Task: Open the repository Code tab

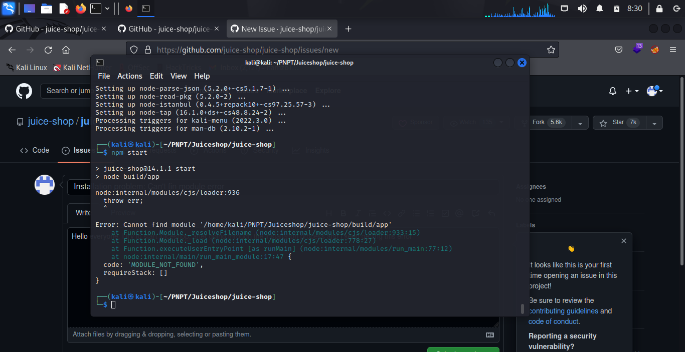Action: pyautogui.click(x=35, y=150)
